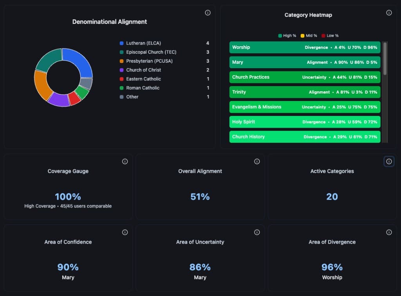Click the teal Episcopal Church legend swatch

pyautogui.click(x=122, y=52)
